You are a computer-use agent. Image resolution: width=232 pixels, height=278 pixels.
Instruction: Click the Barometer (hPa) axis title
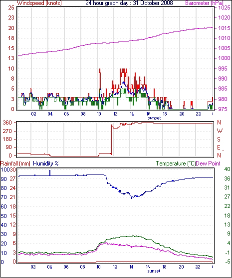pos(204,3)
